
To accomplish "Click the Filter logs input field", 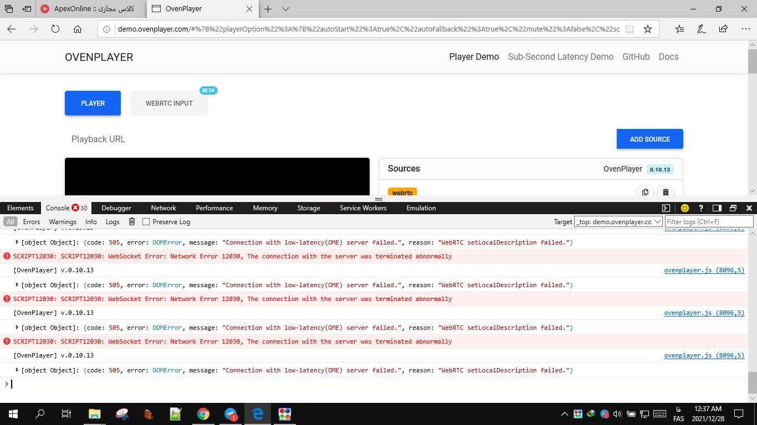I will 708,221.
